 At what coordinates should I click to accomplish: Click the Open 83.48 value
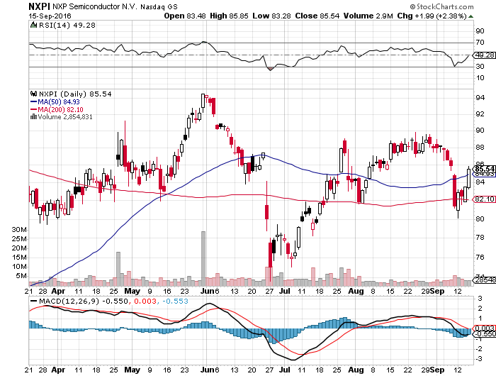coord(185,16)
